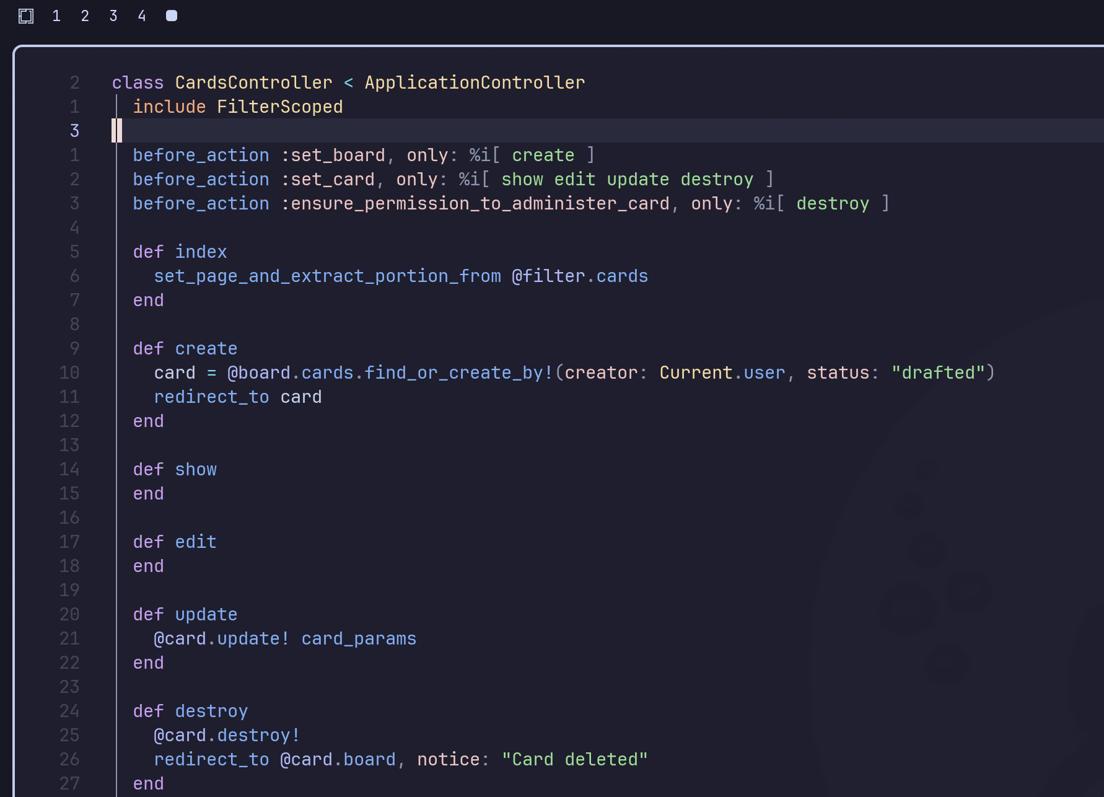
Task: Click the set_page_and_extract_portion_from call
Action: tap(327, 276)
